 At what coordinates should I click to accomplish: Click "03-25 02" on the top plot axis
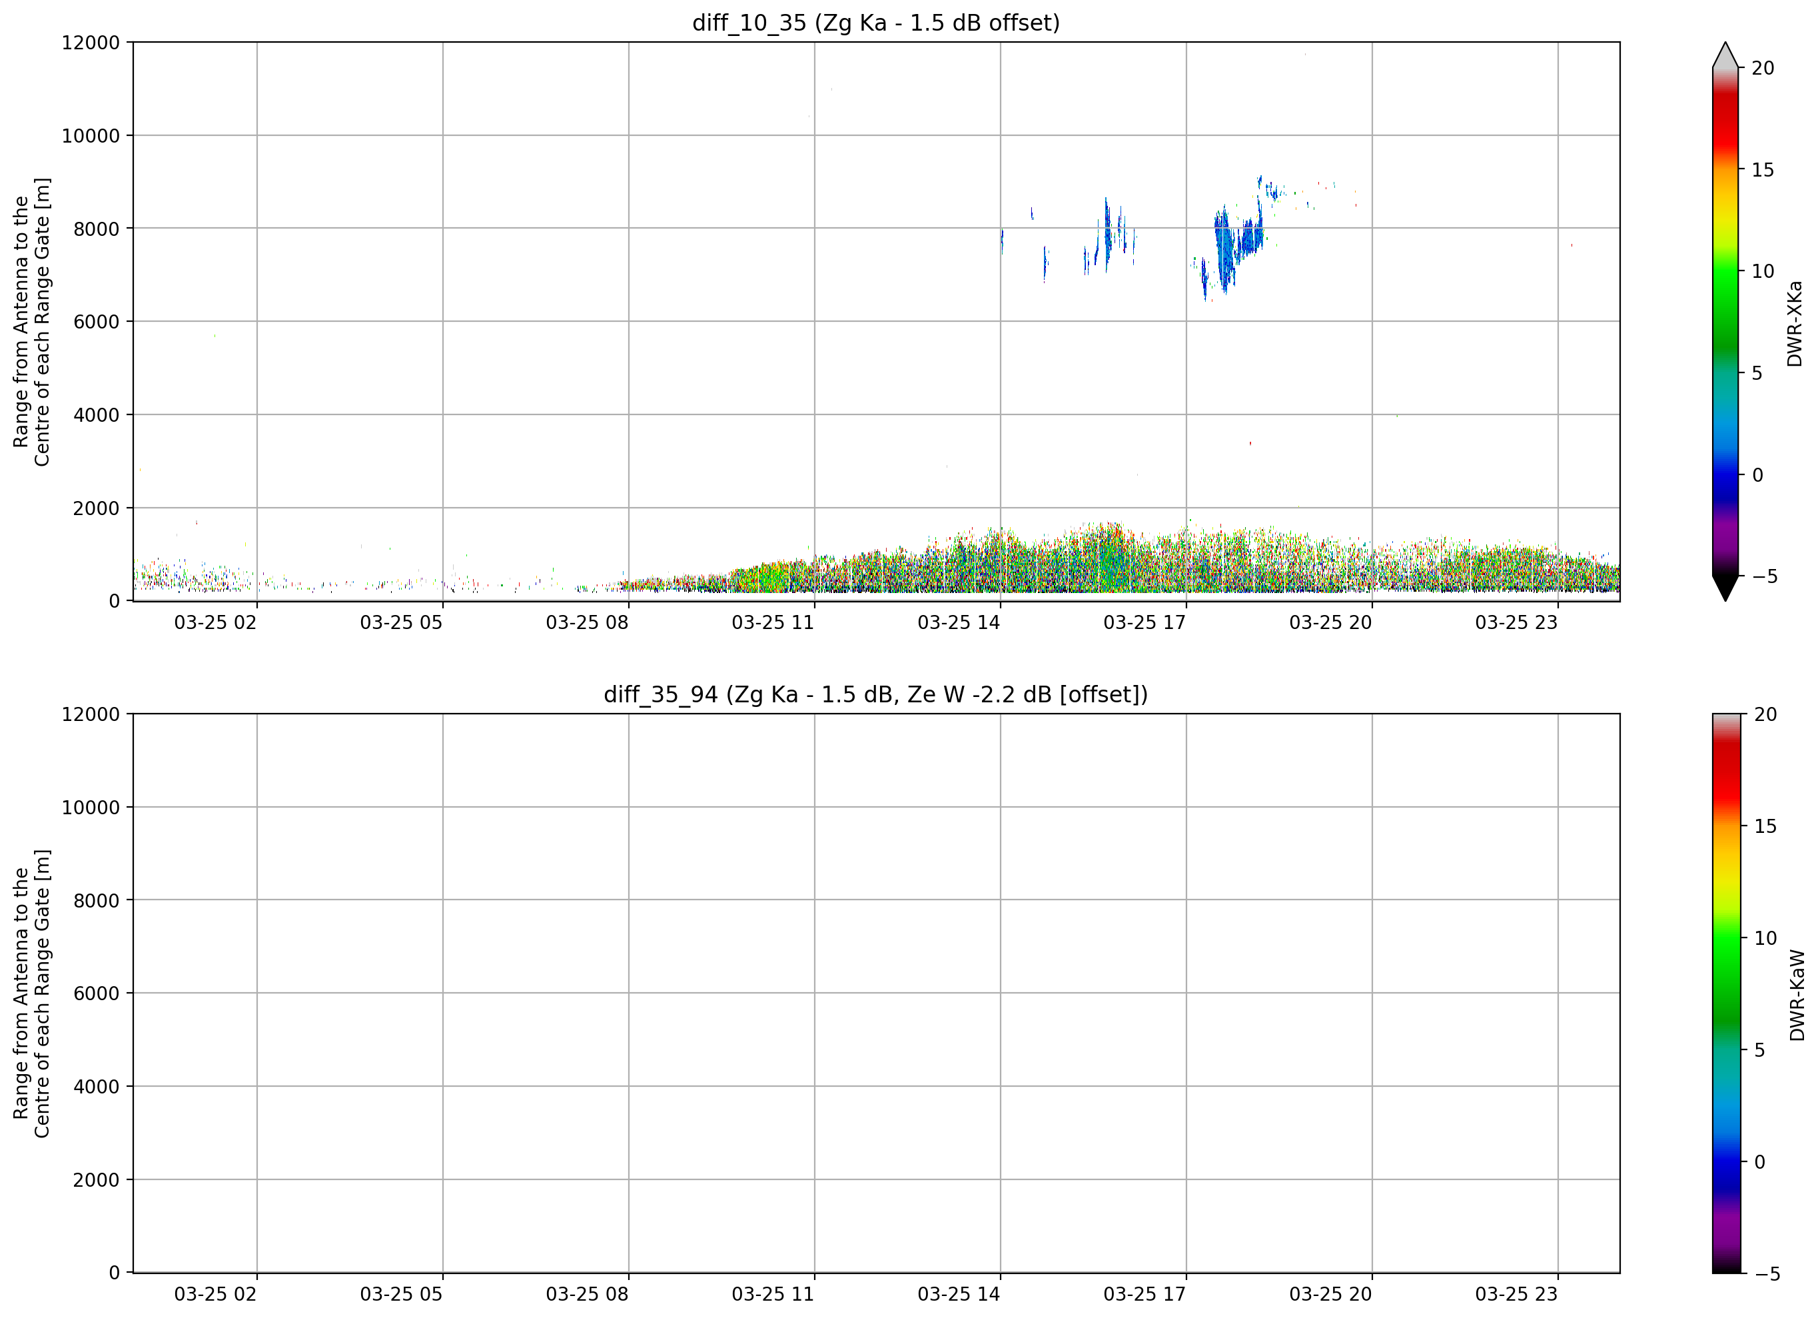[x=215, y=623]
